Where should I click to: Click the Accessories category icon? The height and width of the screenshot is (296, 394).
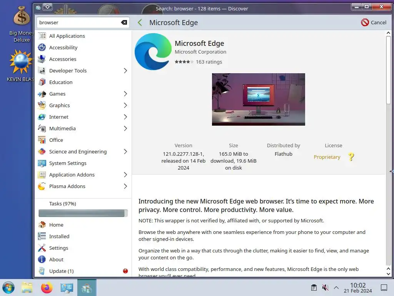click(42, 59)
